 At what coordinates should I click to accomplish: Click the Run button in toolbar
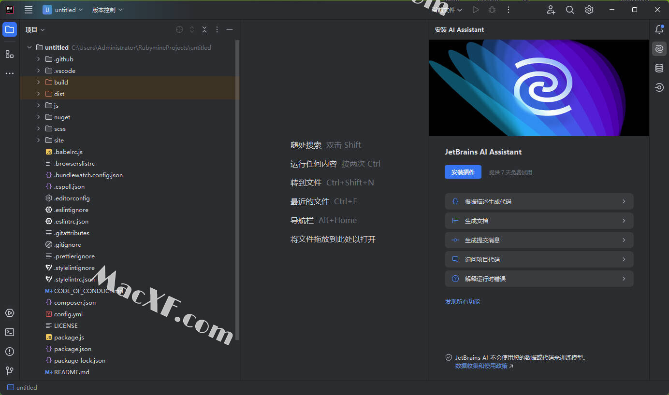[x=476, y=10]
